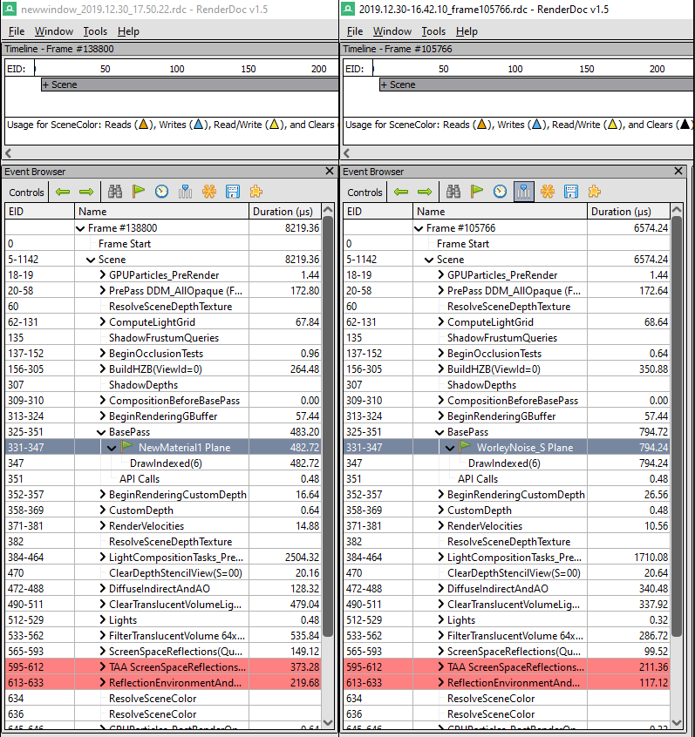Collapse the BasePass node in right window
Image resolution: width=695 pixels, height=737 pixels.
click(441, 432)
